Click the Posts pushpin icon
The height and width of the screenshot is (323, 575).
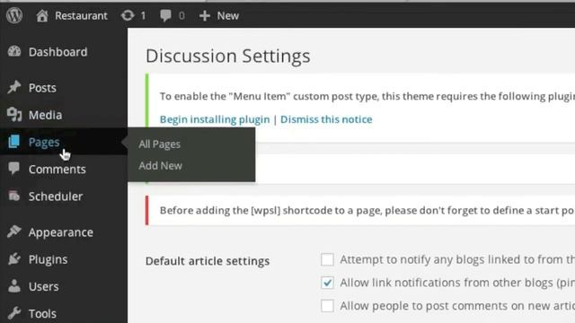14,87
